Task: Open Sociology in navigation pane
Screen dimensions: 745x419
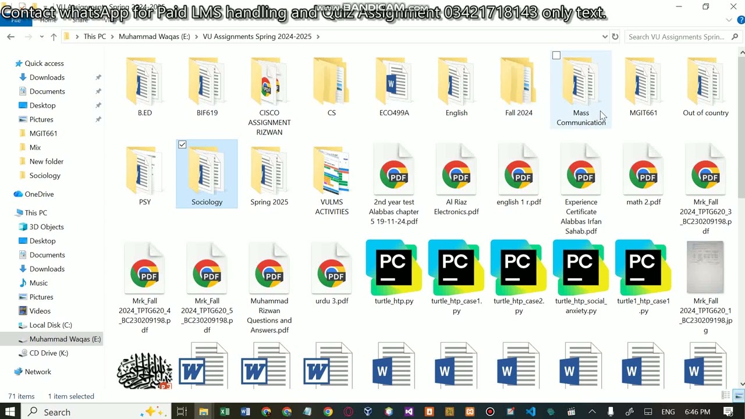Action: pos(45,175)
